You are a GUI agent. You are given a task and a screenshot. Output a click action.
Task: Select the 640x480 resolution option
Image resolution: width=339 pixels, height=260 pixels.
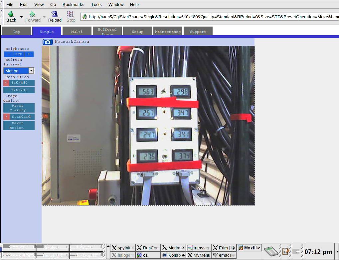pyautogui.click(x=19, y=83)
